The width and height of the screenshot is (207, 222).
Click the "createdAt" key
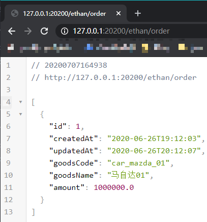tap(73, 138)
